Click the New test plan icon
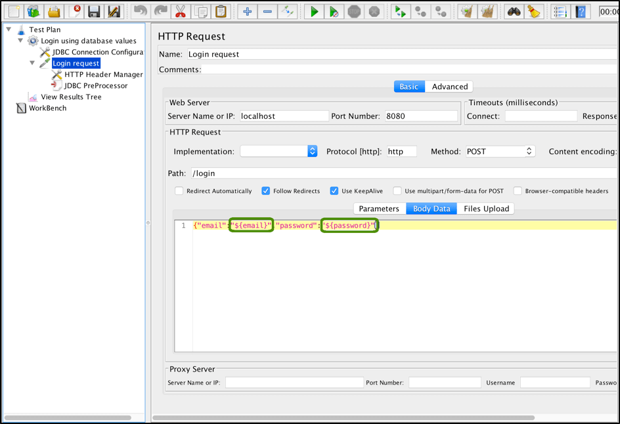Viewport: 620px width, 424px height. pyautogui.click(x=14, y=11)
